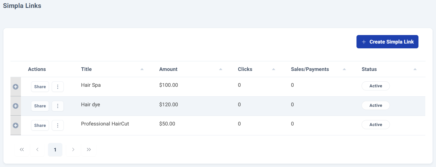Go to first page double-chevron

pyautogui.click(x=22, y=150)
